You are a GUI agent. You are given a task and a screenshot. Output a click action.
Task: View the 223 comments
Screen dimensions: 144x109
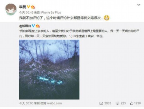click(123, 103)
